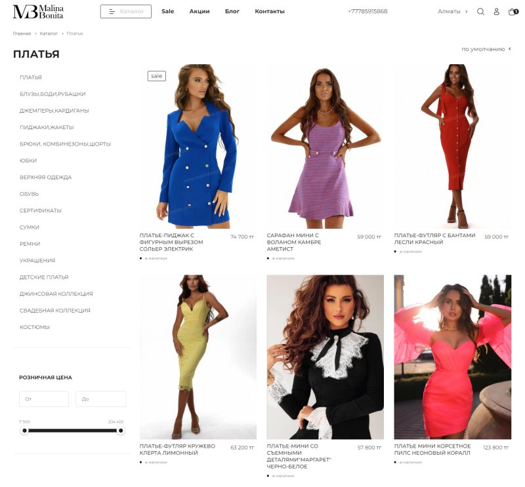Click the left price slider handle
This screenshot has width=525, height=487.
click(x=24, y=431)
